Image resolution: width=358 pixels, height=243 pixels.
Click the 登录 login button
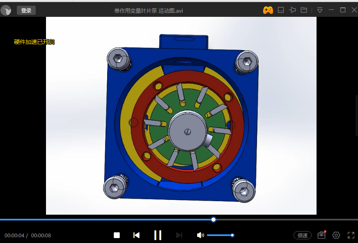[26, 11]
